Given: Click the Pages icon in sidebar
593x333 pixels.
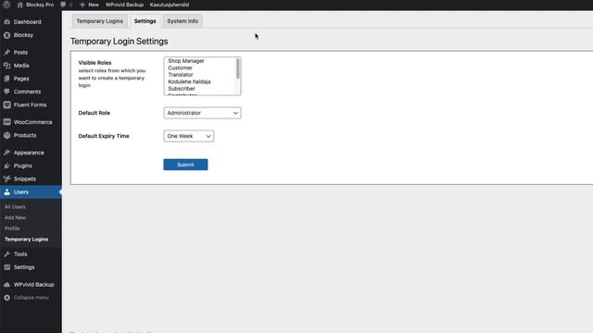Looking at the screenshot, I should click(6, 79).
